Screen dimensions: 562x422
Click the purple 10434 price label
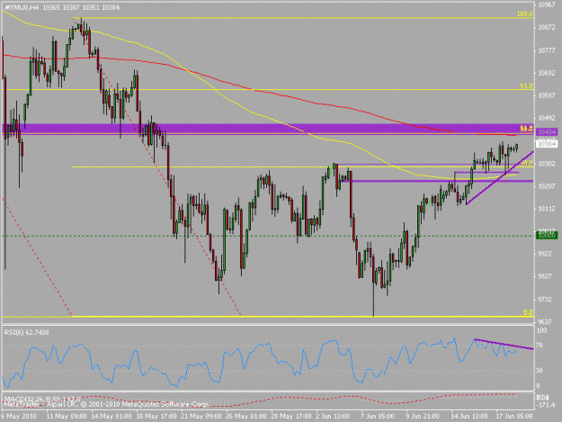tap(546, 132)
